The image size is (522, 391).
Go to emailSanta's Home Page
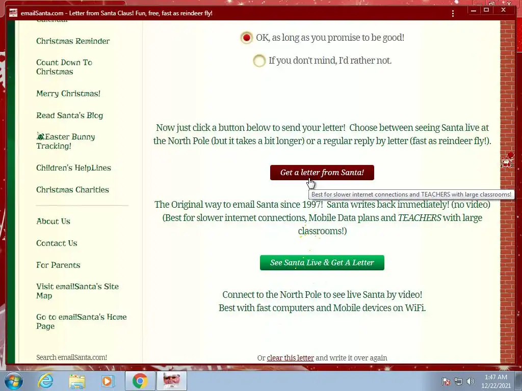(x=82, y=322)
